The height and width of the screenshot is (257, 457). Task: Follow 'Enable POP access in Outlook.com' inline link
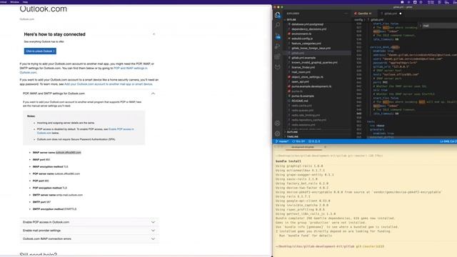coord(86,131)
